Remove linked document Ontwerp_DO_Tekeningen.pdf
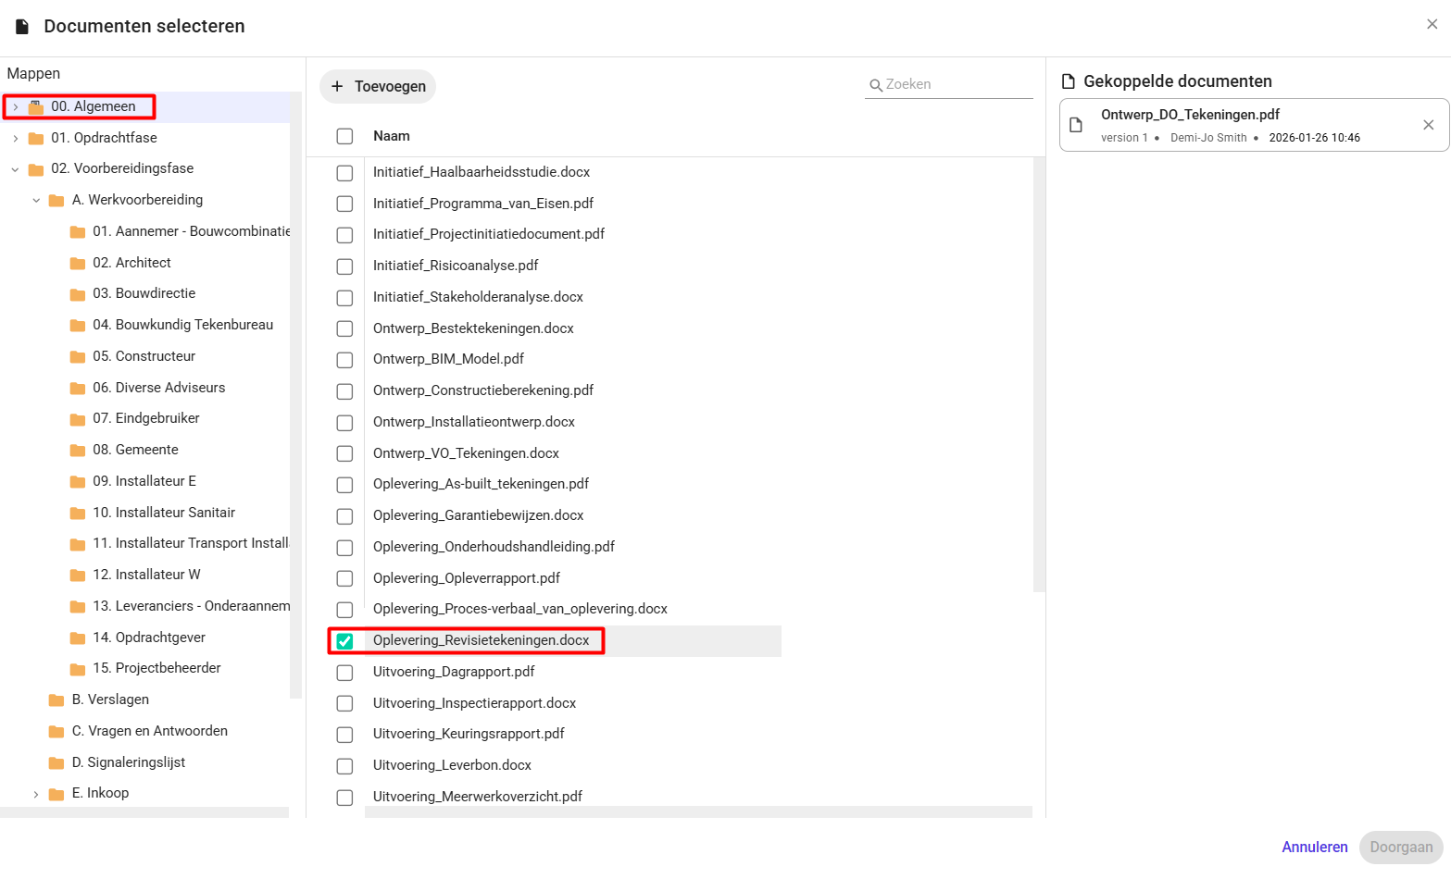 [1428, 125]
